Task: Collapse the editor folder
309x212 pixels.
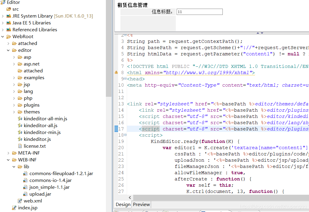Action: click(8, 50)
